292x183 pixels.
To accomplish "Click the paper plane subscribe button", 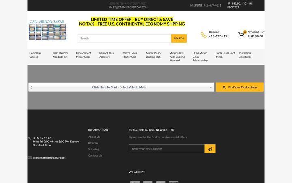I will click(x=210, y=149).
